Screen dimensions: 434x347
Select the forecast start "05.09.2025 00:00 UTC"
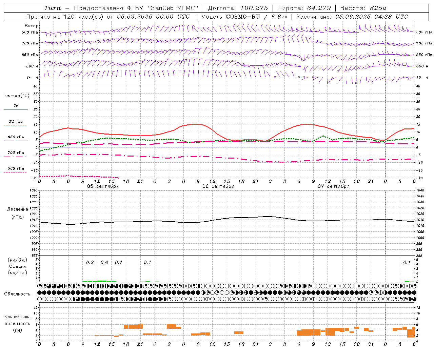click(153, 17)
